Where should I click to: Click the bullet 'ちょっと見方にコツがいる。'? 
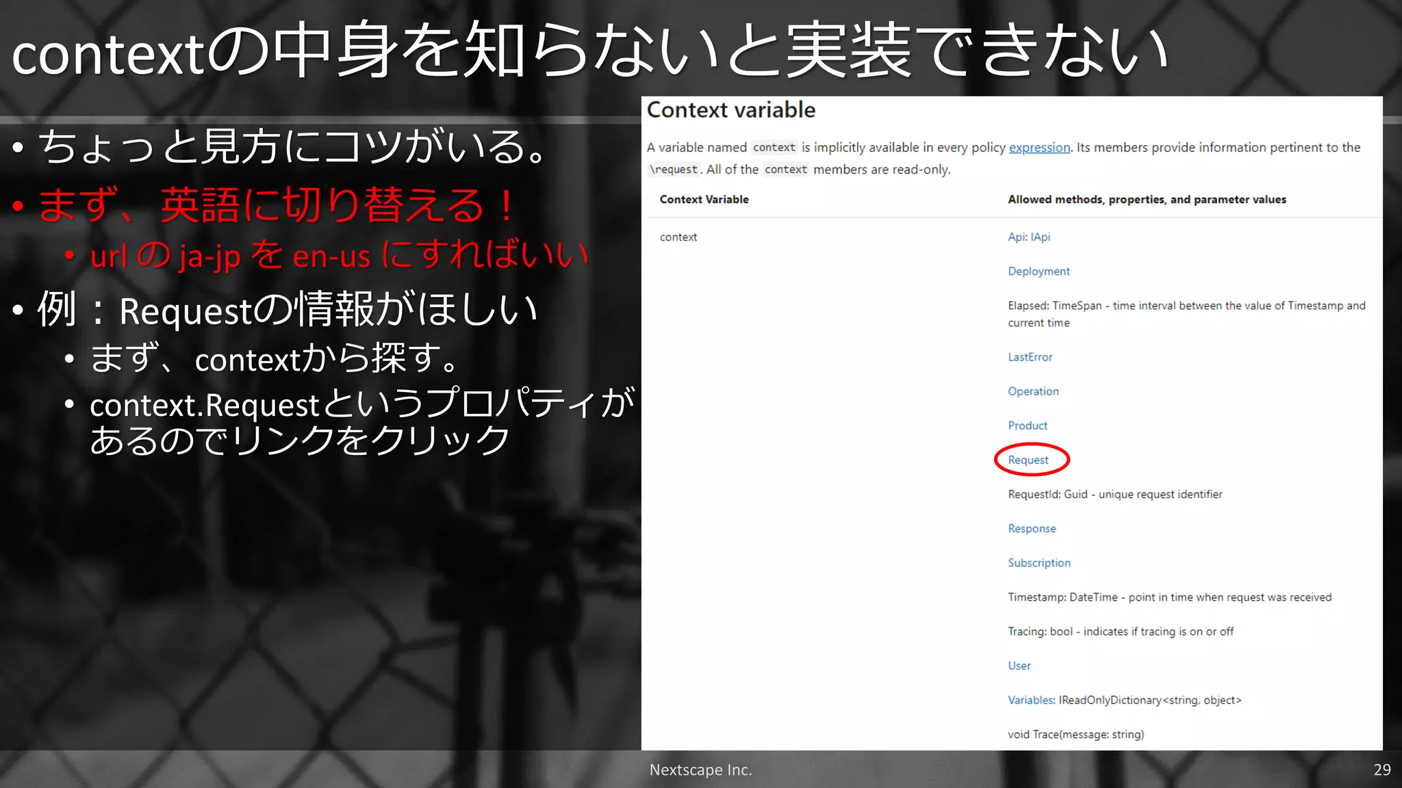[292, 146]
